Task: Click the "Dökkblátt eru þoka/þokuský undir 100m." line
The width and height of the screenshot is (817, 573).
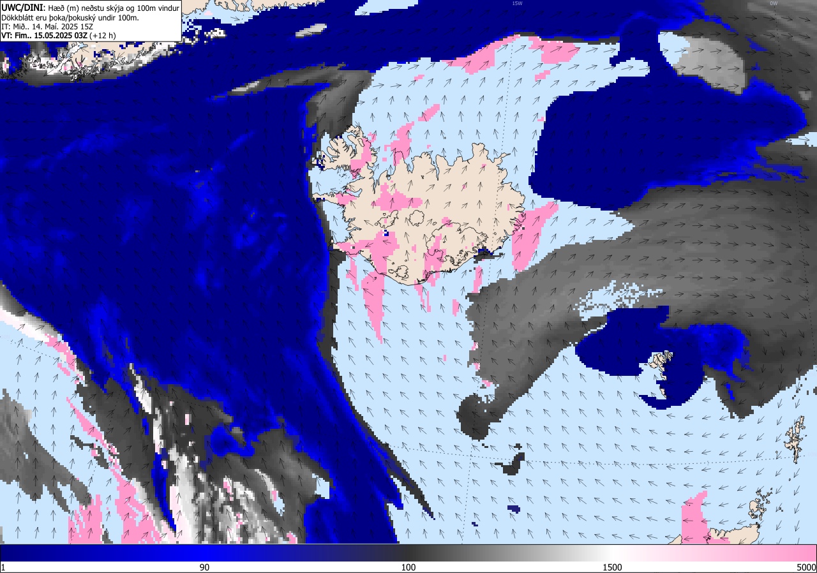Action: (70, 17)
